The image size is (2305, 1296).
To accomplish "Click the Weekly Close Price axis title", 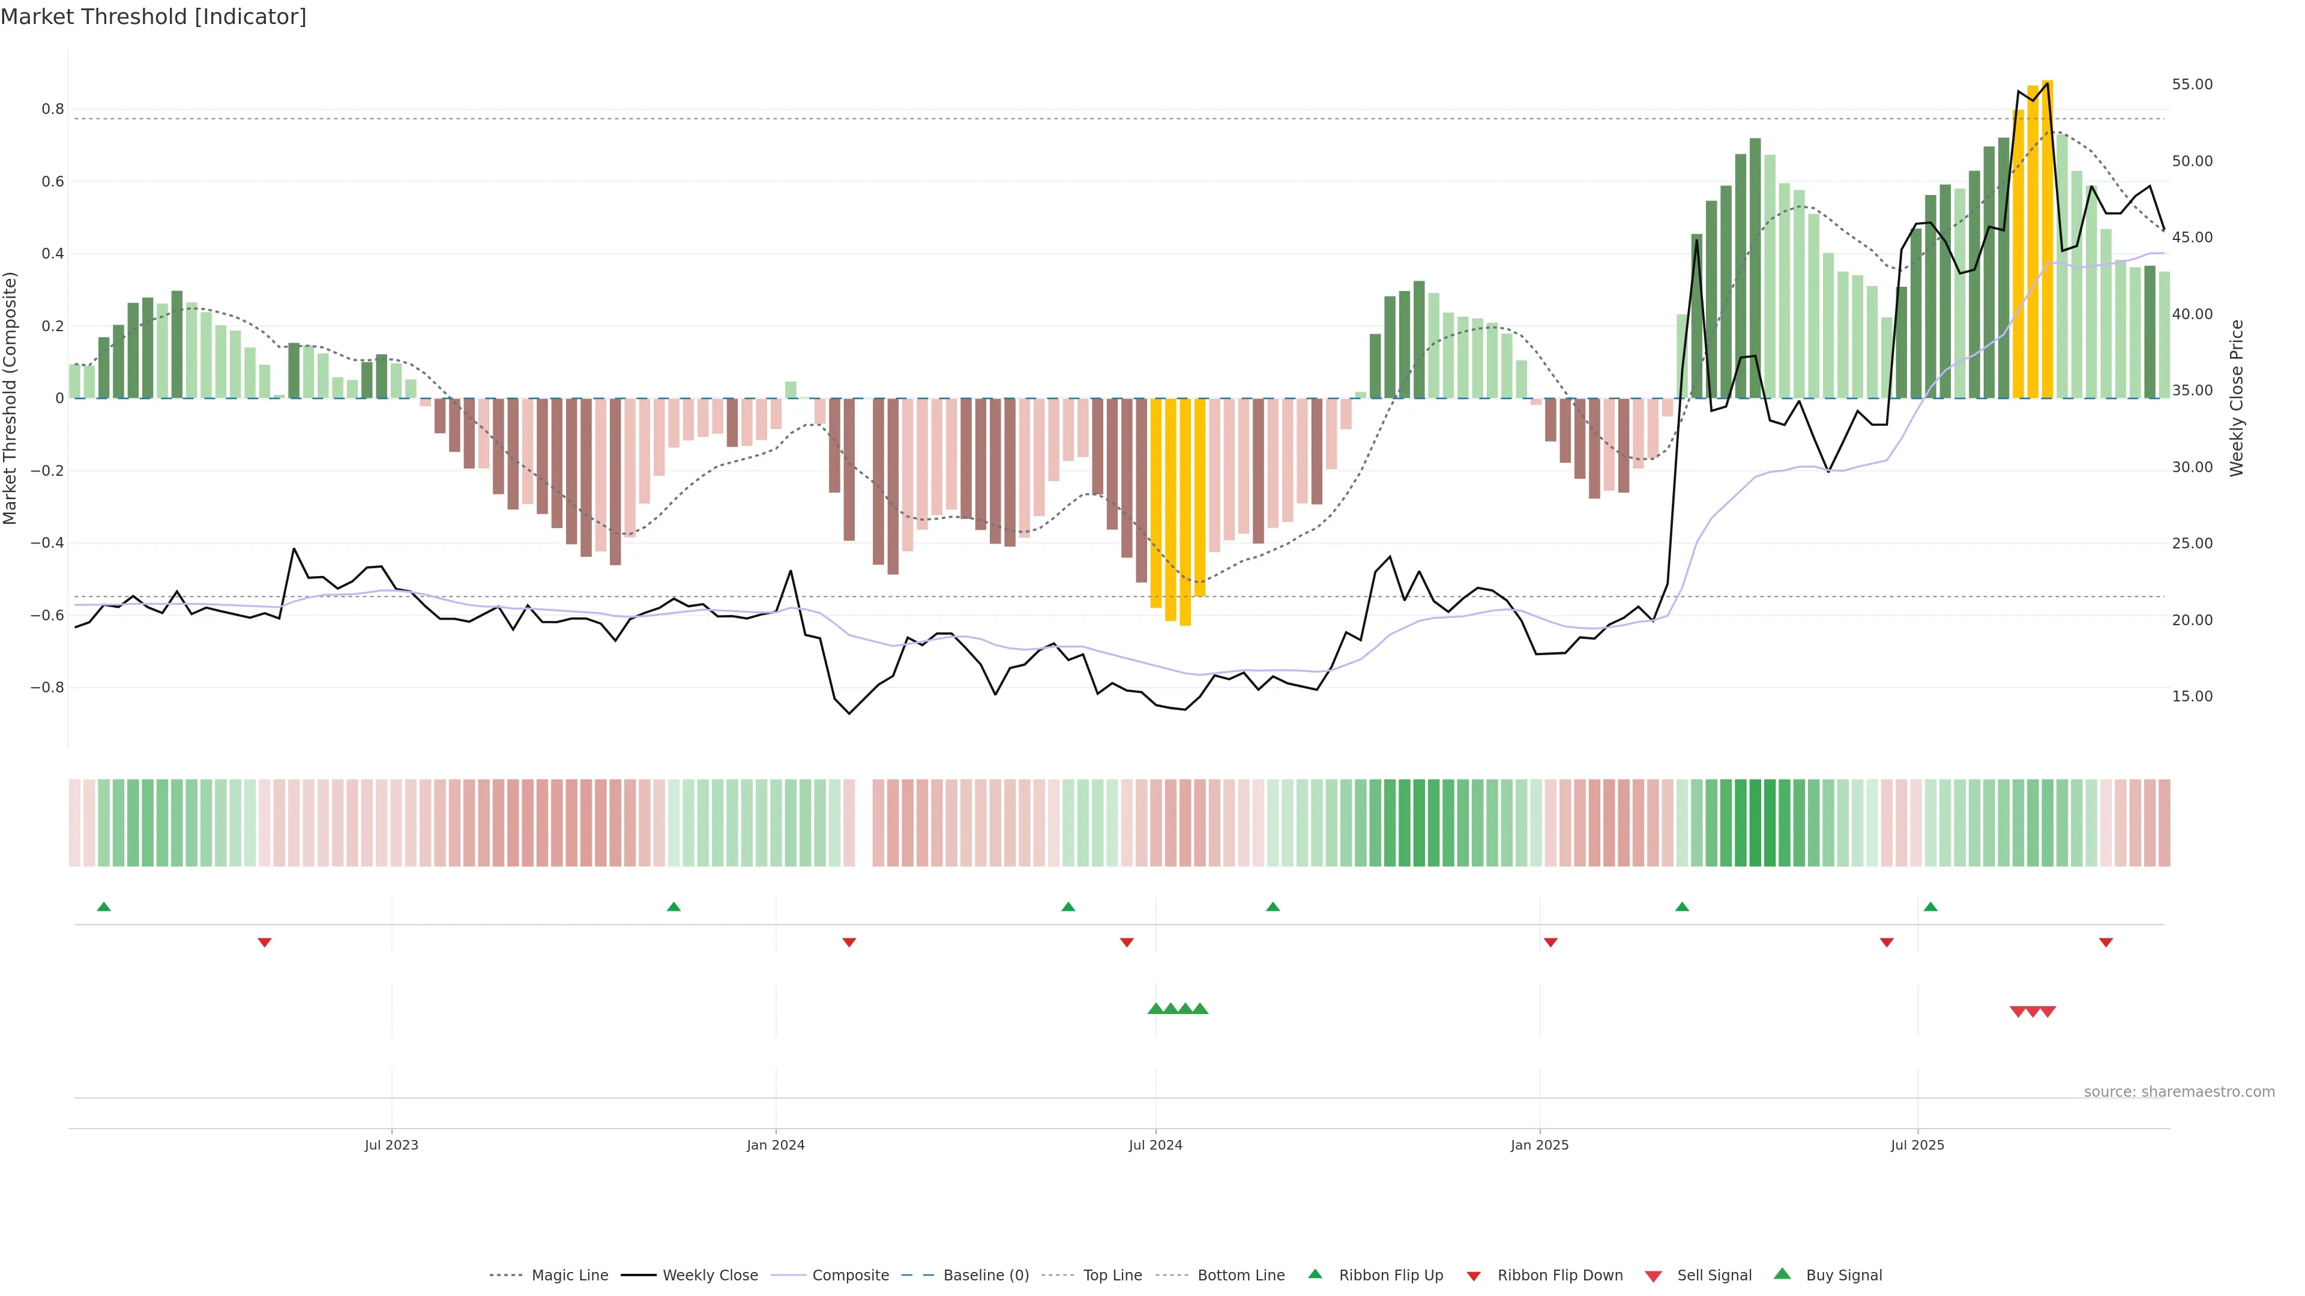I will (2236, 398).
